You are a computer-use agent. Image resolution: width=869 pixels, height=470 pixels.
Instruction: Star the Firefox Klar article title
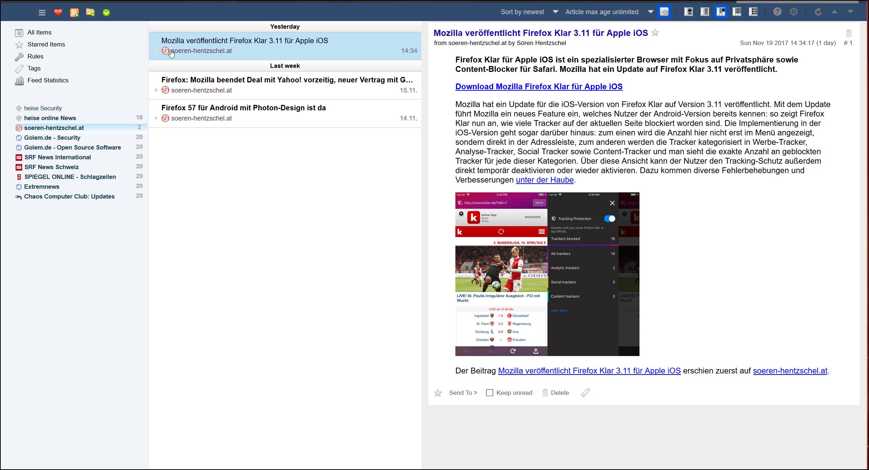(x=655, y=33)
